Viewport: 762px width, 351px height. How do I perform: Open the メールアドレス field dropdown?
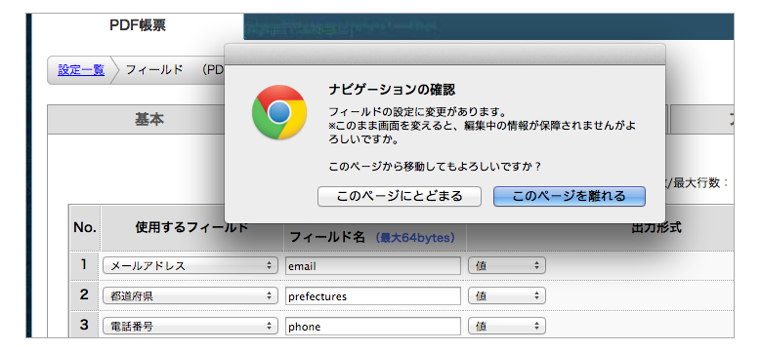coord(190,265)
